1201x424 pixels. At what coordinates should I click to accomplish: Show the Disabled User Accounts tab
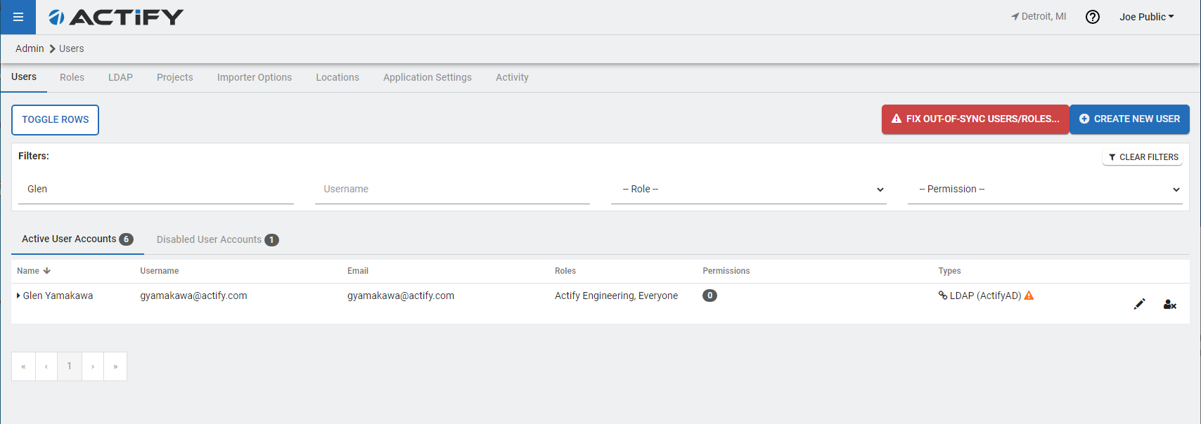pyautogui.click(x=217, y=239)
